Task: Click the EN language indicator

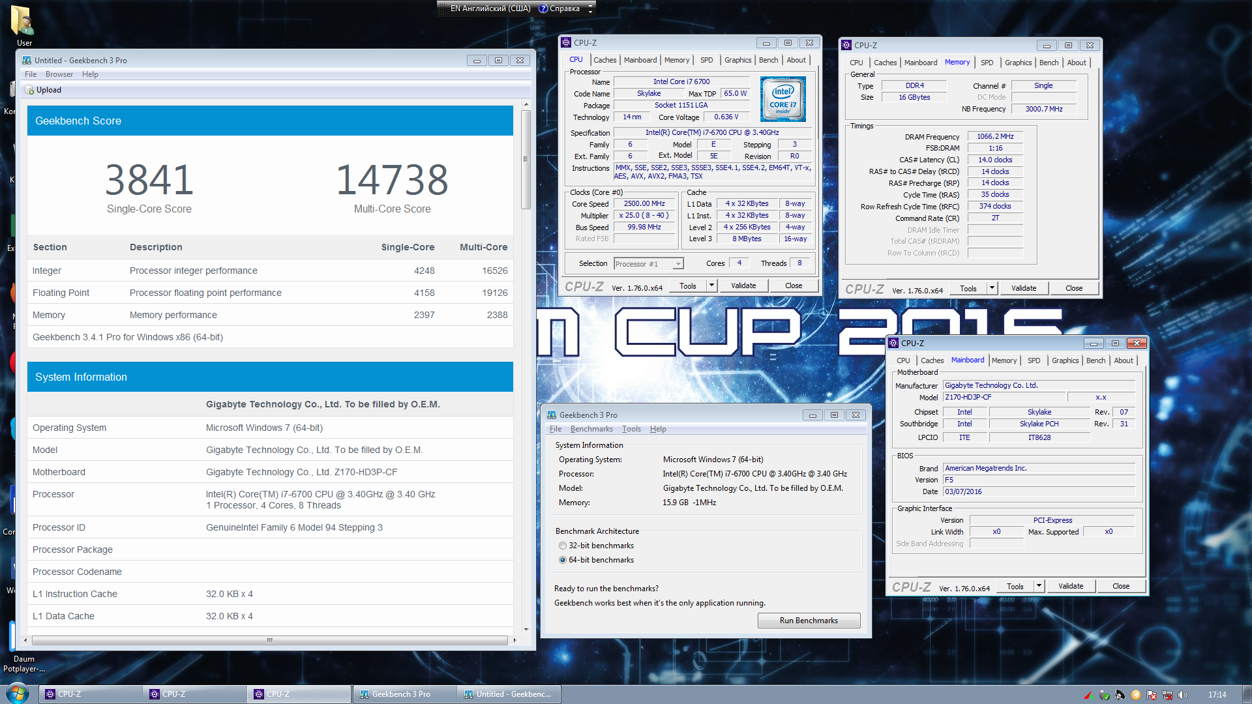Action: pos(490,8)
